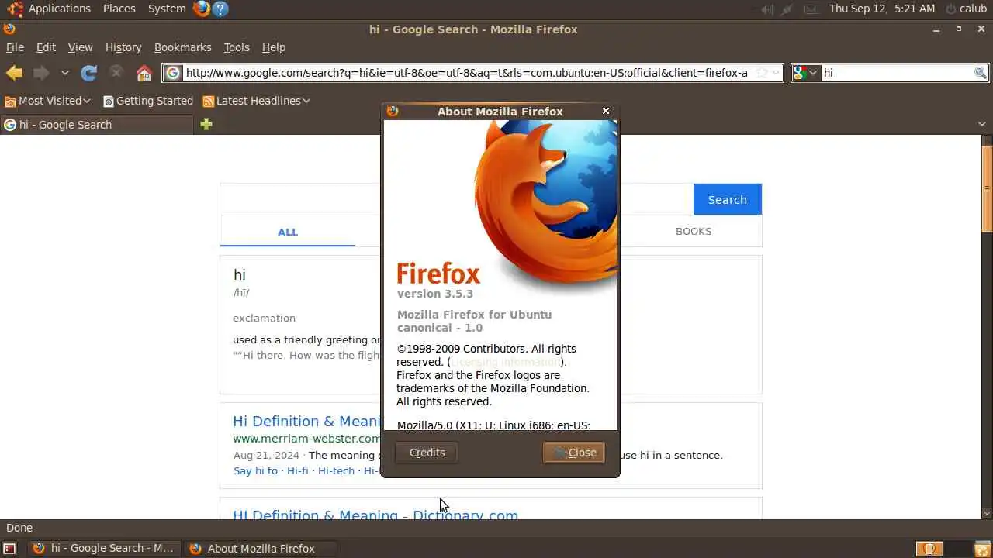Screen dimensions: 993x558
Task: Click the Licensing information link
Action: [506, 362]
